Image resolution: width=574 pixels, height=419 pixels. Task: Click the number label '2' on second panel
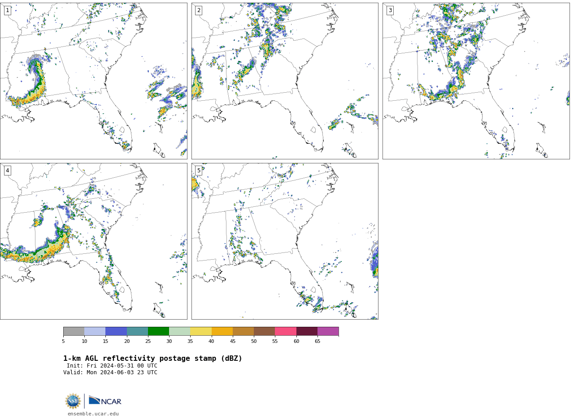199,10
